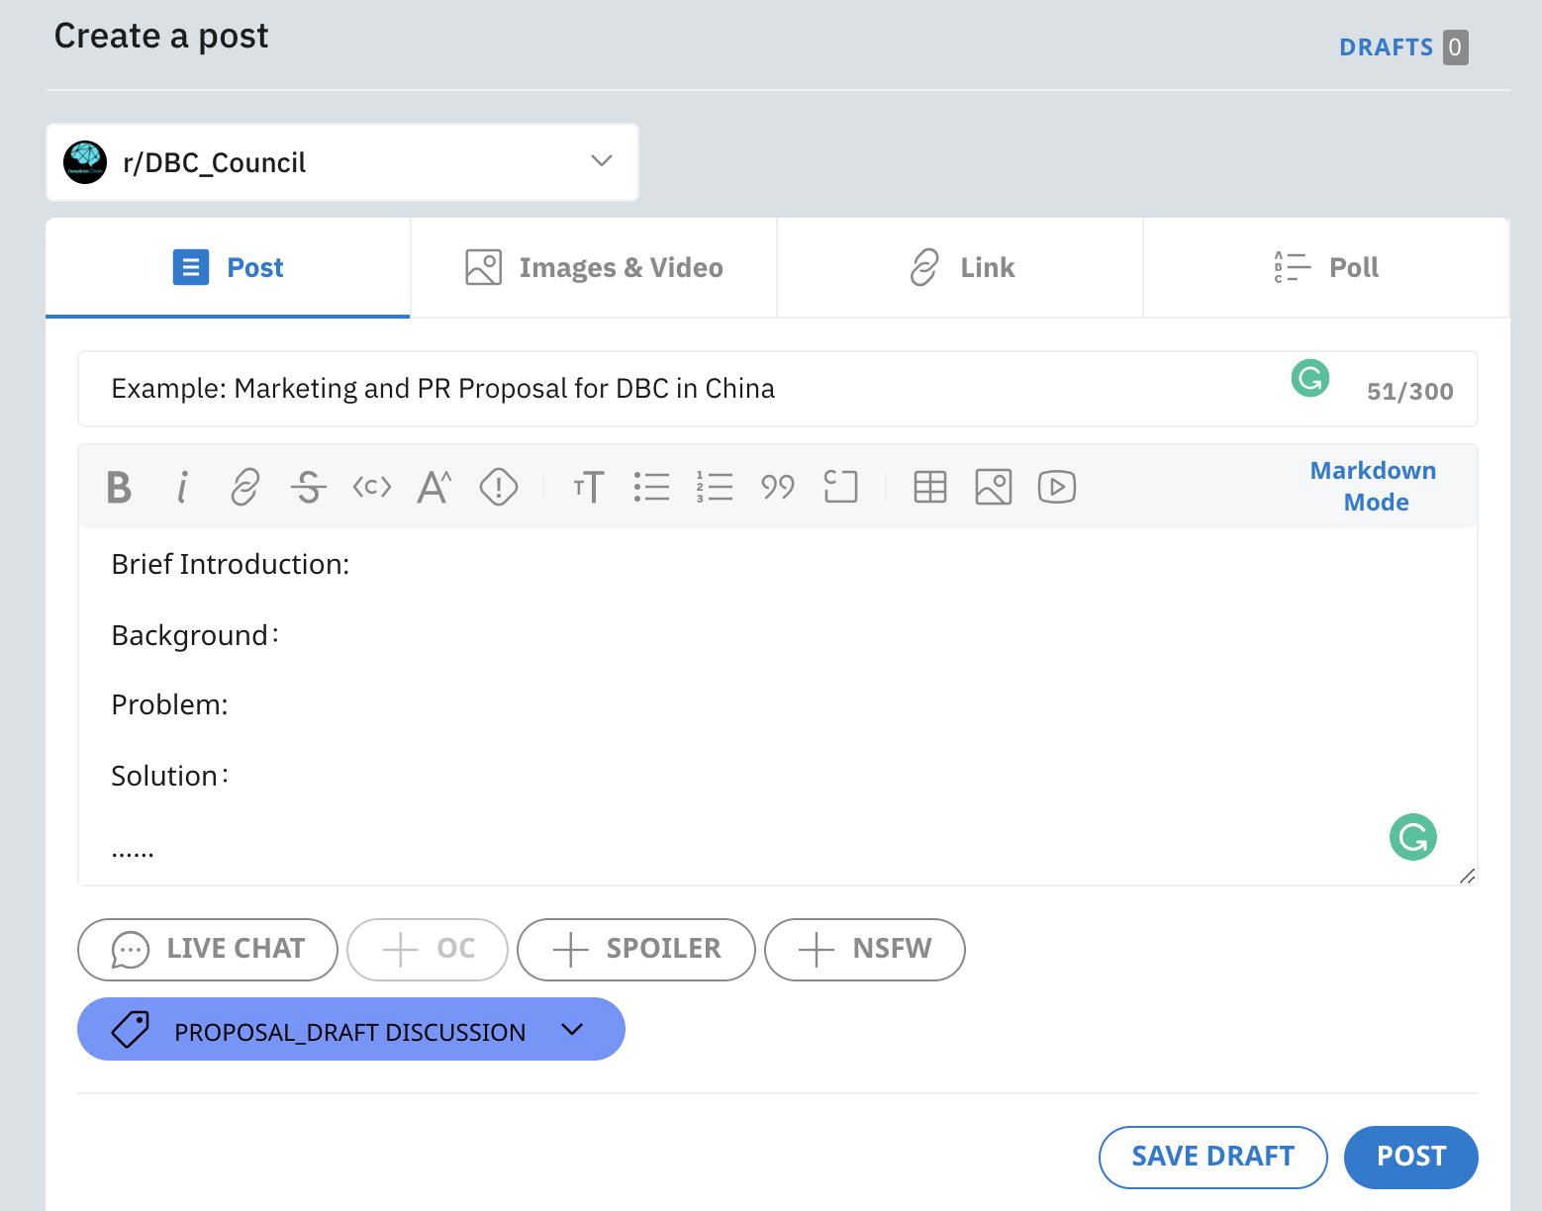Insert a code block
The image size is (1542, 1211).
(x=841, y=487)
